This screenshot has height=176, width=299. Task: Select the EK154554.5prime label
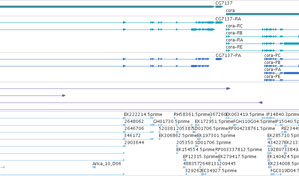pyautogui.click(x=195, y=150)
